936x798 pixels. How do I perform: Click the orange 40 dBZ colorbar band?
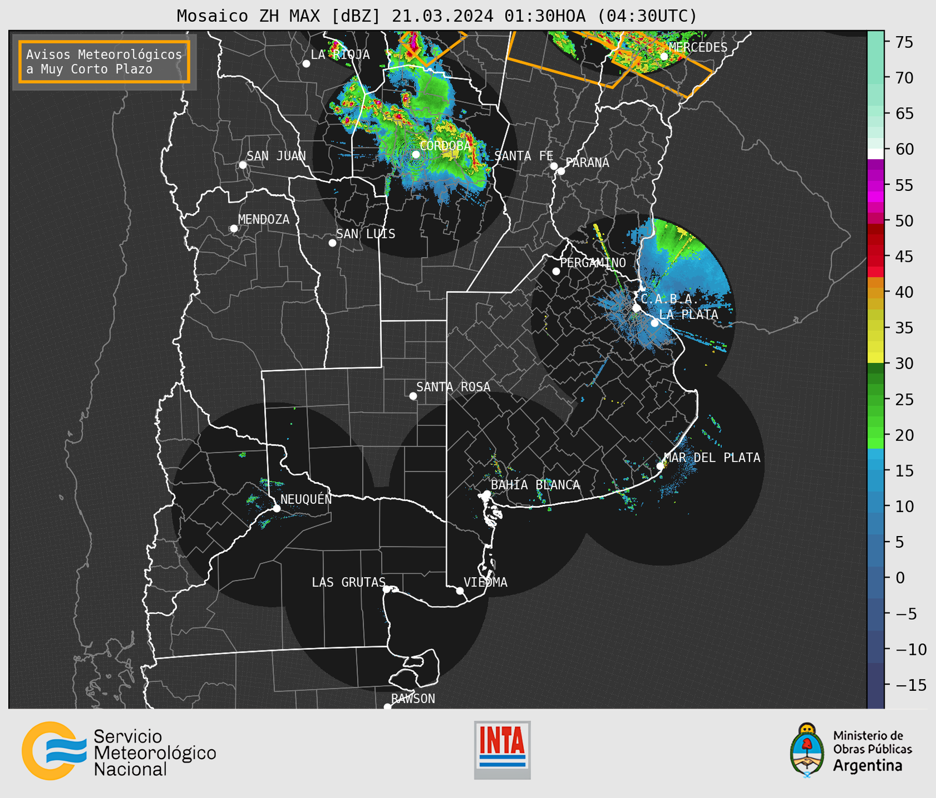[876, 292]
